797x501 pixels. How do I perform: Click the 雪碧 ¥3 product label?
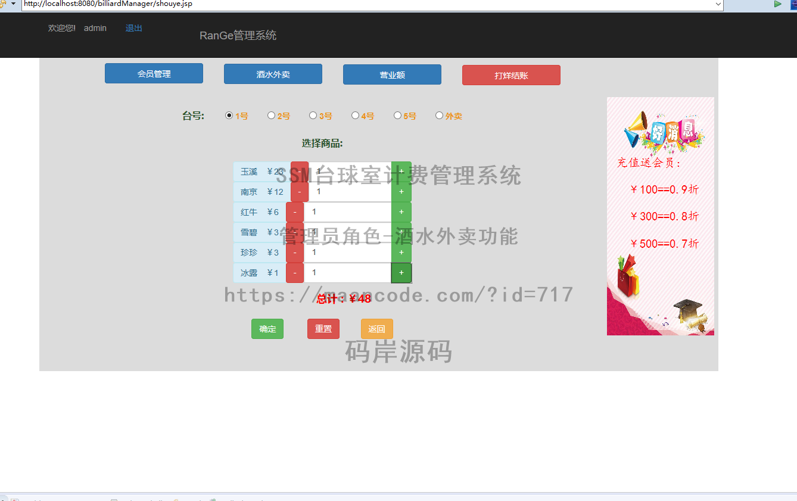coord(260,232)
